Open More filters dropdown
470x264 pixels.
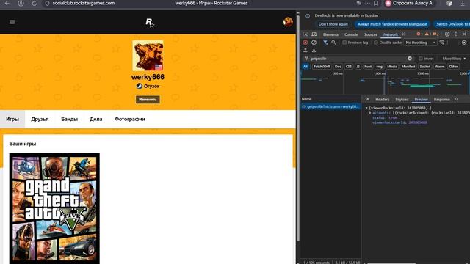(x=454, y=59)
